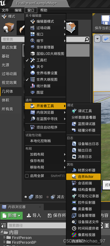
Task: Expand the 编辑器模式 submenu arrow
Action: [x=64, y=21]
